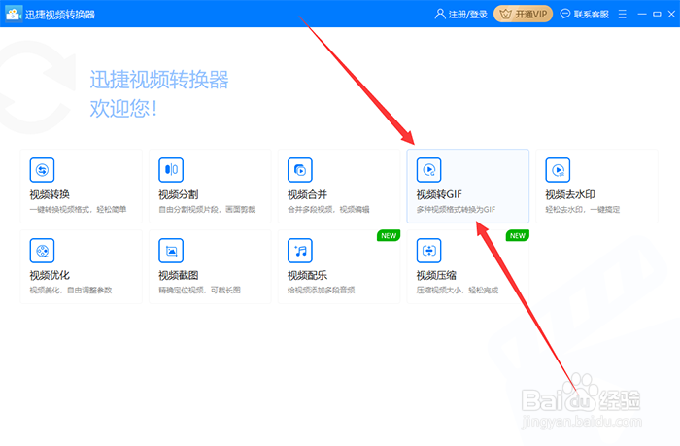680x446 pixels.
Task: Open the hamburger menu icon
Action: point(623,15)
